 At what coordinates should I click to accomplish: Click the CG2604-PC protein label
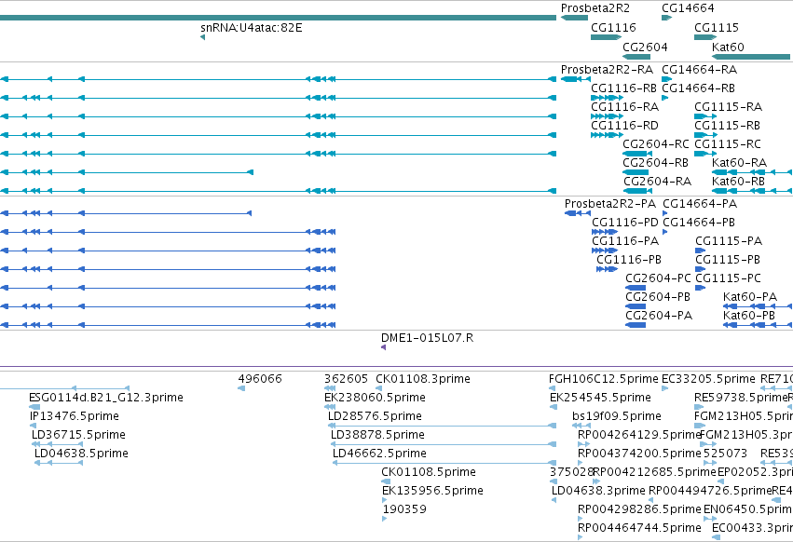pyautogui.click(x=658, y=279)
